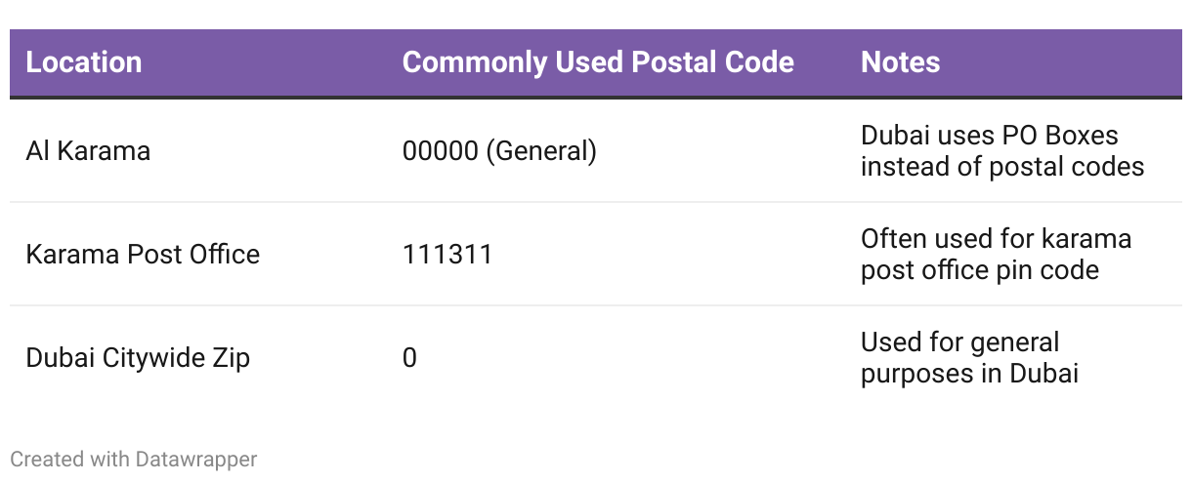Click the Dubai Citywide Zip code 0
The image size is (1192, 482).
[x=409, y=358]
